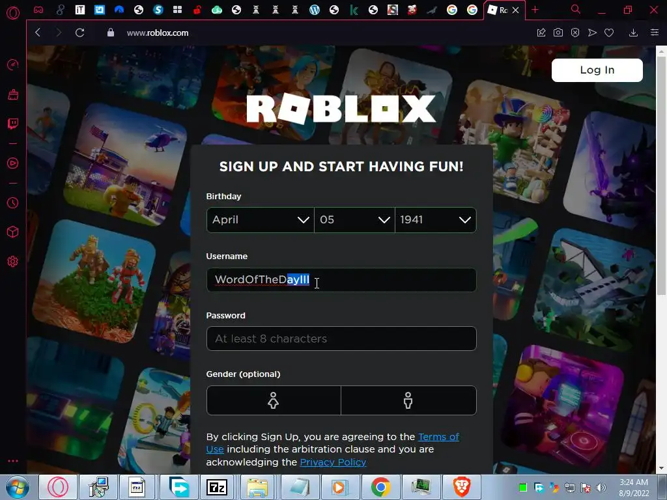The width and height of the screenshot is (667, 500).
Task: Open a new browser tab
Action: [535, 10]
